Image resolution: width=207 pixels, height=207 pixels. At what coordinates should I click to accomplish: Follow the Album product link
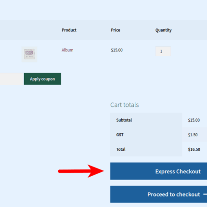(67, 50)
